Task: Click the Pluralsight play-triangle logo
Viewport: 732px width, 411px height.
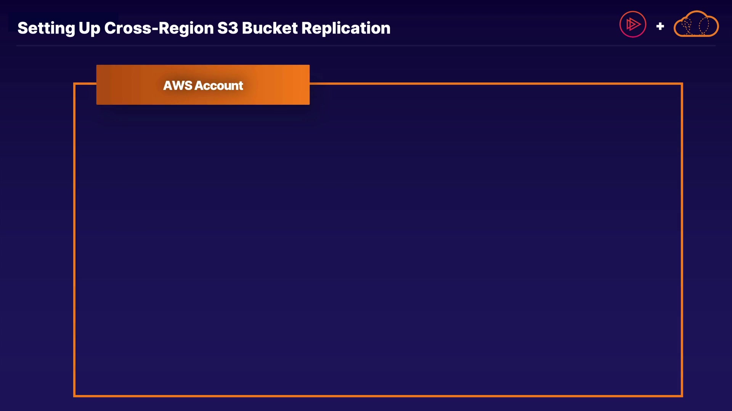Action: pos(632,24)
